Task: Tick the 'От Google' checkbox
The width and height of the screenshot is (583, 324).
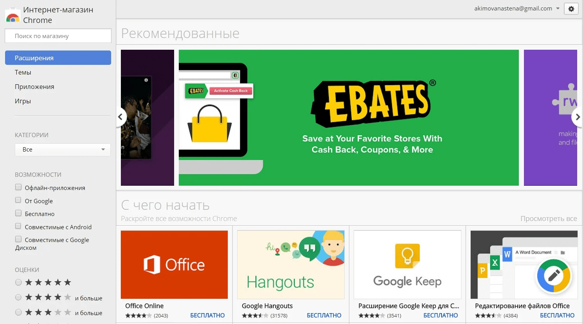Action: [x=18, y=200]
